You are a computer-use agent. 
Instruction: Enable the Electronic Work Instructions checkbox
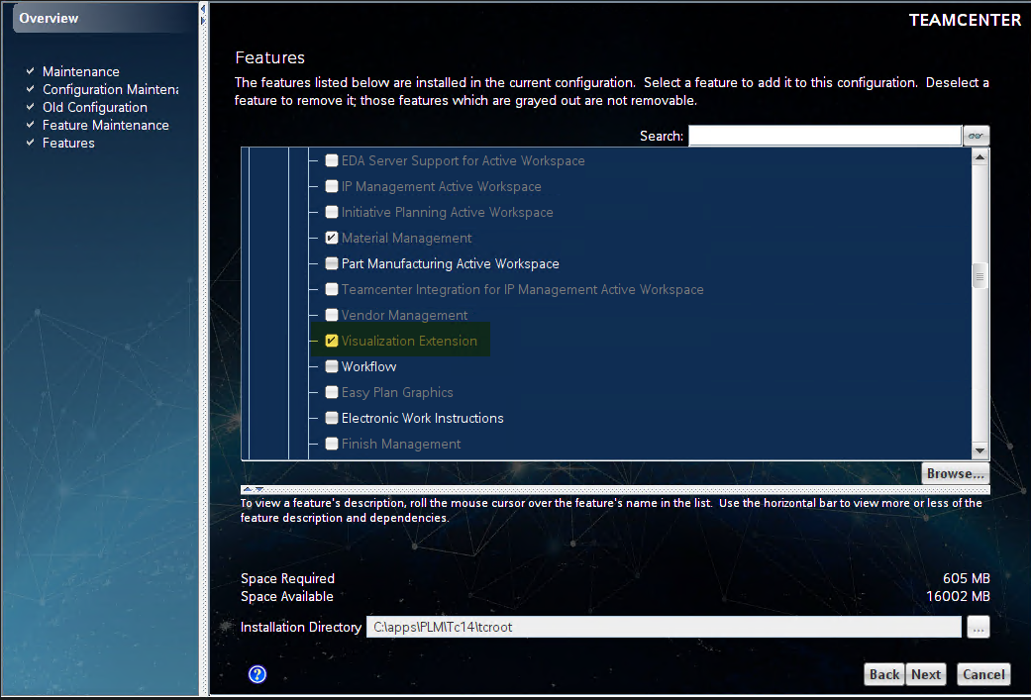[331, 418]
